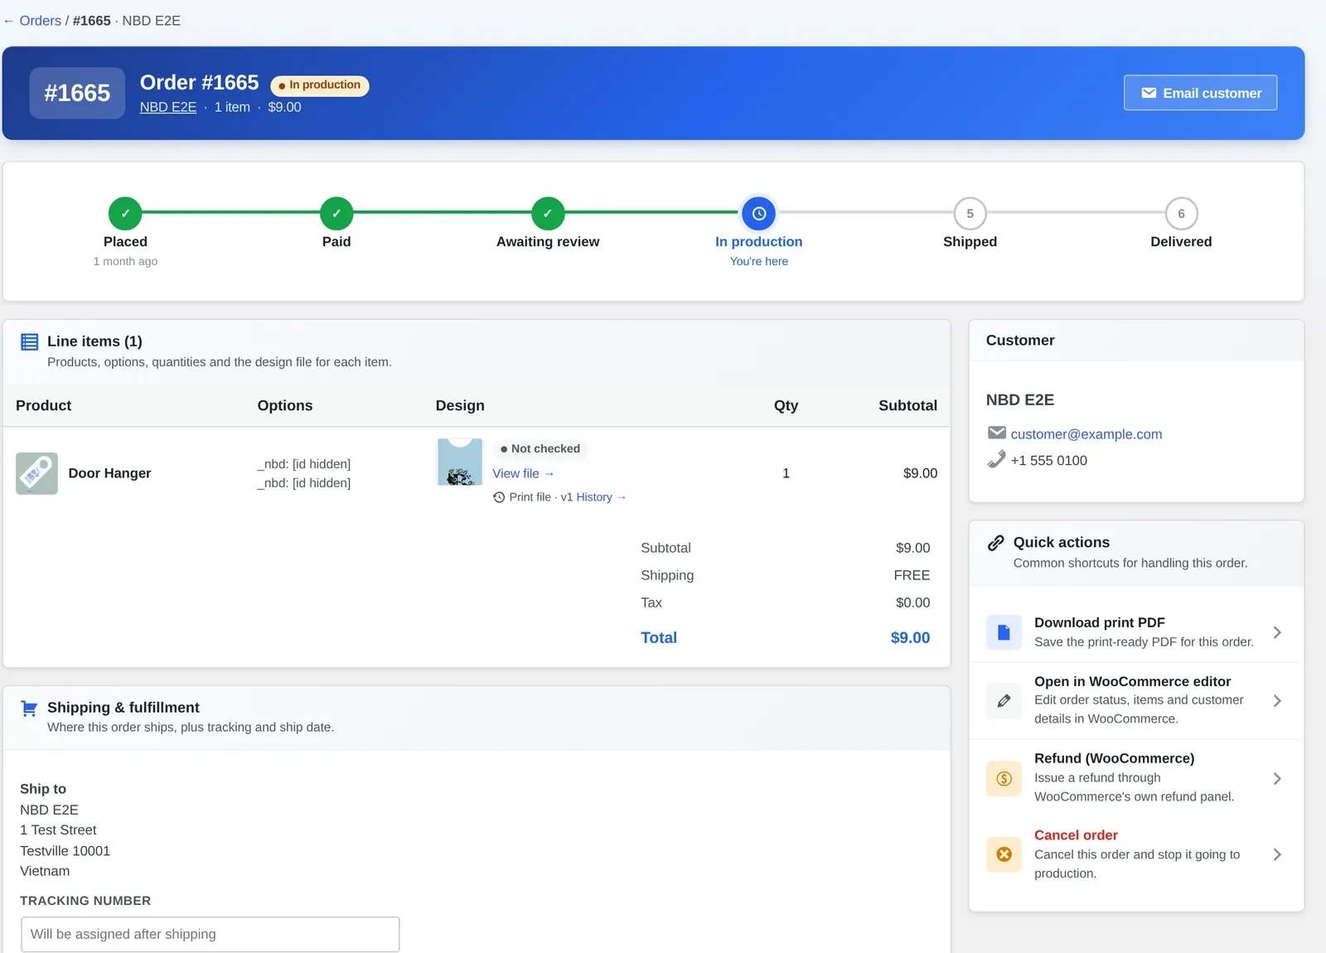Click the WooCommerce editor pencil icon
The height and width of the screenshot is (953, 1326).
pyautogui.click(x=1004, y=701)
